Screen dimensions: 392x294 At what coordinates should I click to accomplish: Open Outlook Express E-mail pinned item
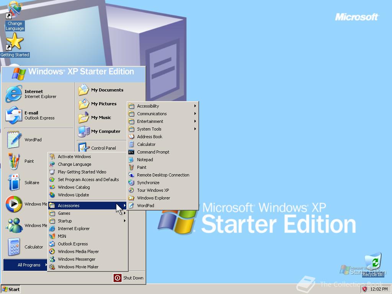click(38, 115)
